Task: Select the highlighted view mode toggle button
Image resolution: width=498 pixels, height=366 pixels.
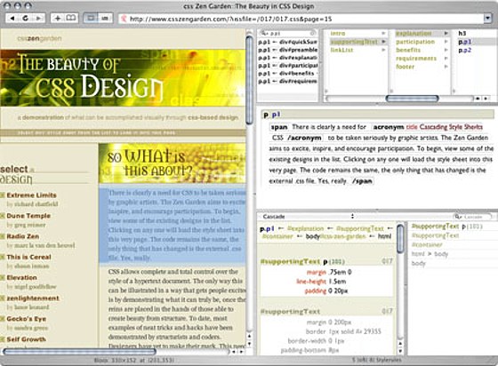Action: tap(91, 19)
